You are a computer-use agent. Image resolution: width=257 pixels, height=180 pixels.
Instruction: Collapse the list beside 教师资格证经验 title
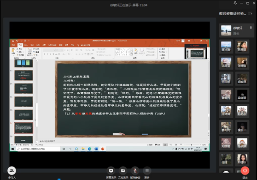pos(250,13)
